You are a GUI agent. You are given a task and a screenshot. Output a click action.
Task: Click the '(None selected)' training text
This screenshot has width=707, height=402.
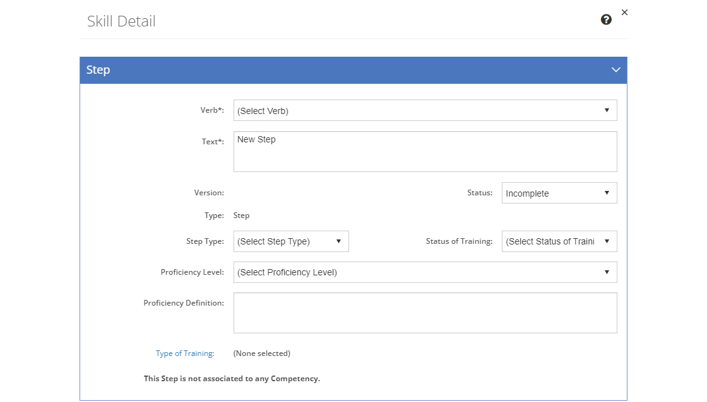[x=261, y=353]
